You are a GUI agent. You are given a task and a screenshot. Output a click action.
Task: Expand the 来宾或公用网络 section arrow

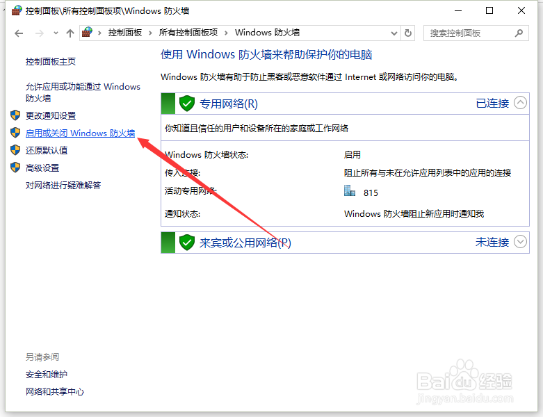[x=520, y=242]
